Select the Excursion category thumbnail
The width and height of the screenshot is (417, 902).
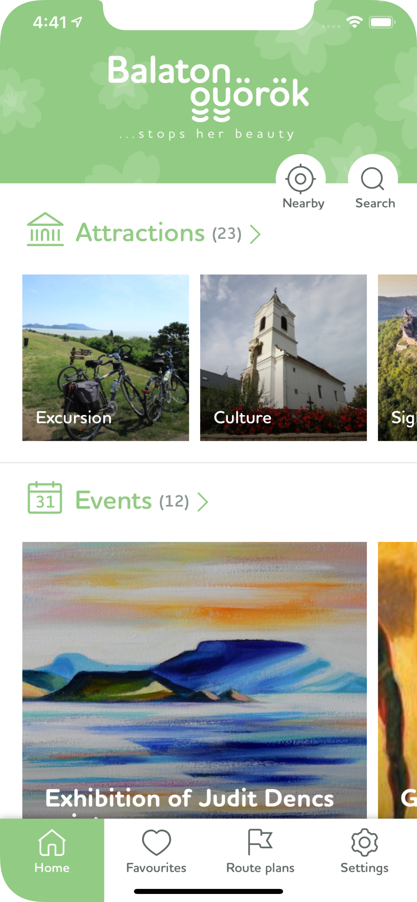(x=105, y=357)
